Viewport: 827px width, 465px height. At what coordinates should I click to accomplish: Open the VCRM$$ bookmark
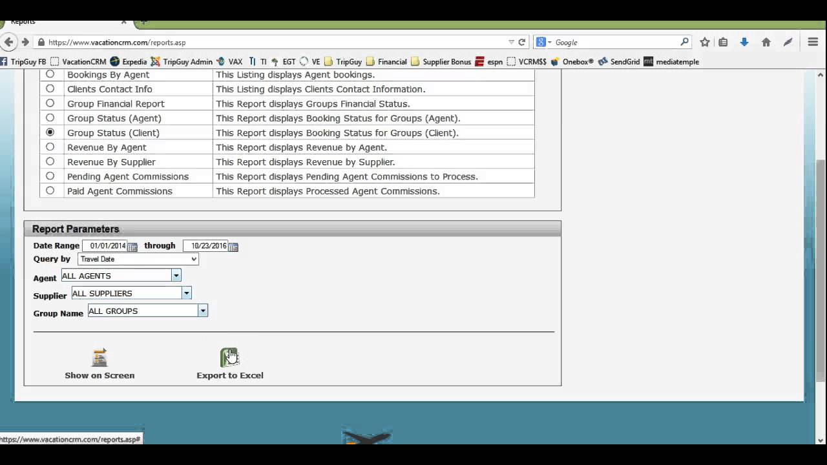pyautogui.click(x=527, y=62)
